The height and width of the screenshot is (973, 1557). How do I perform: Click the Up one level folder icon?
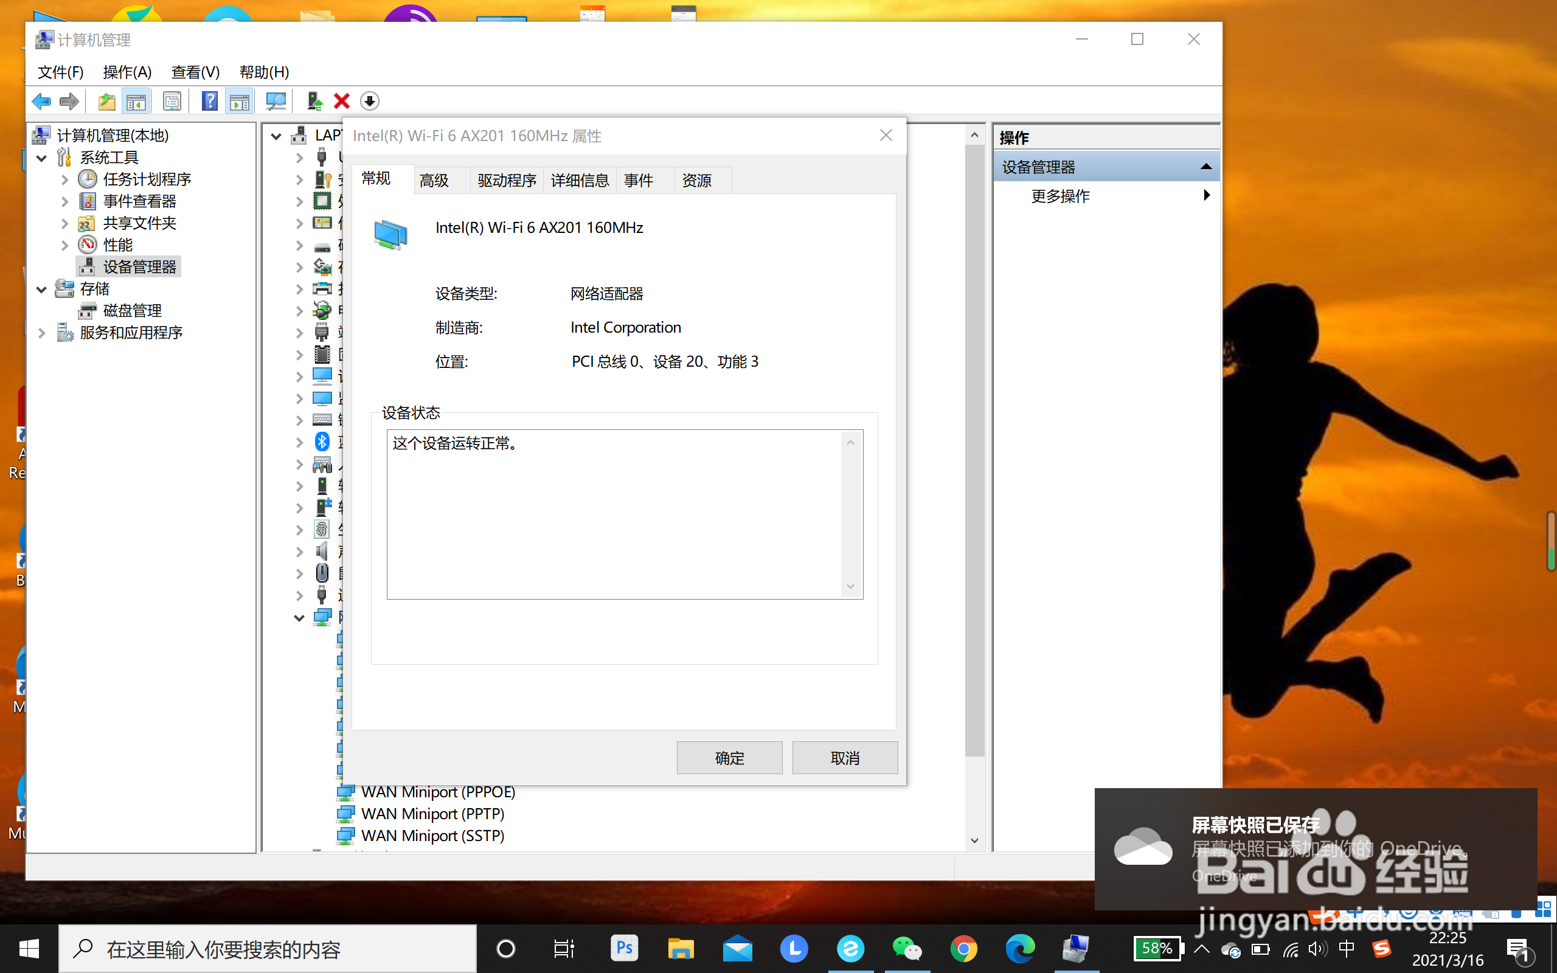click(106, 101)
